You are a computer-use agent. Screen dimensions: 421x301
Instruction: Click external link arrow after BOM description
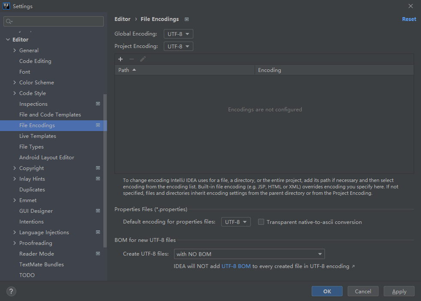pyautogui.click(x=353, y=266)
